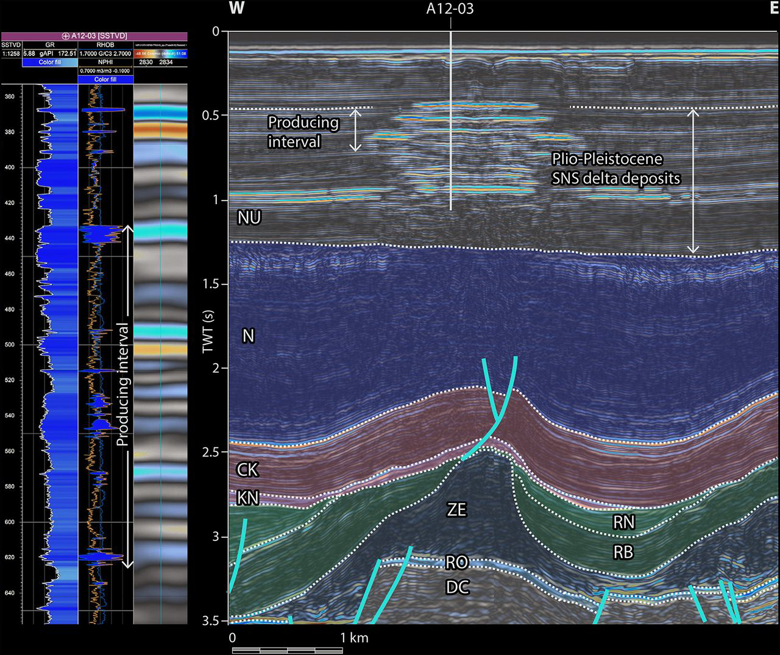Screen dimensions: 780x655
Task: Click depth label 640 in the log track
Action: click(9, 593)
